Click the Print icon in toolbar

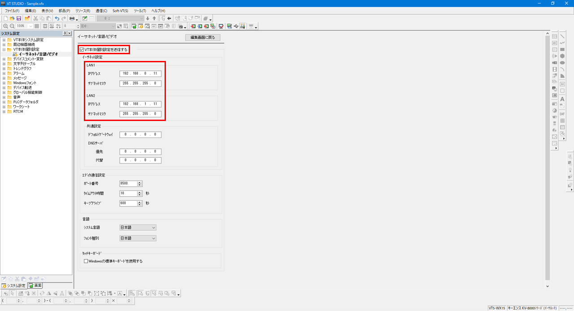click(x=71, y=18)
